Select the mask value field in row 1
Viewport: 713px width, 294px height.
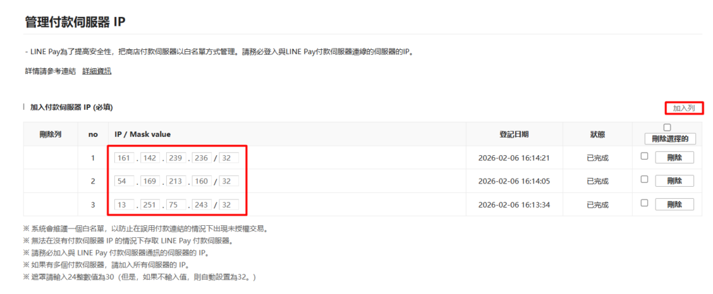228,158
